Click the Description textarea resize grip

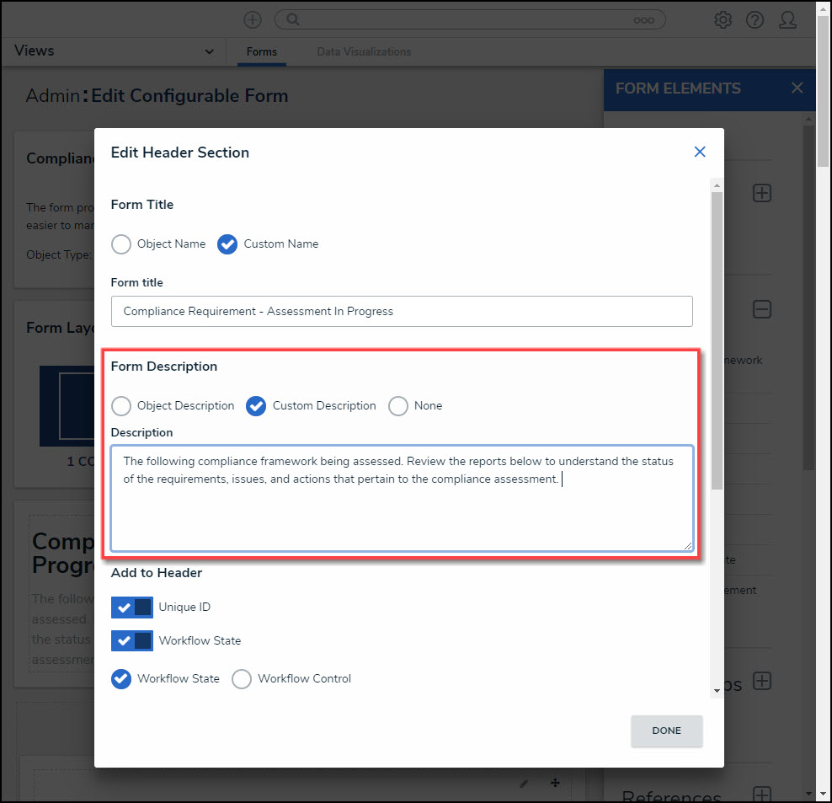pyautogui.click(x=688, y=545)
